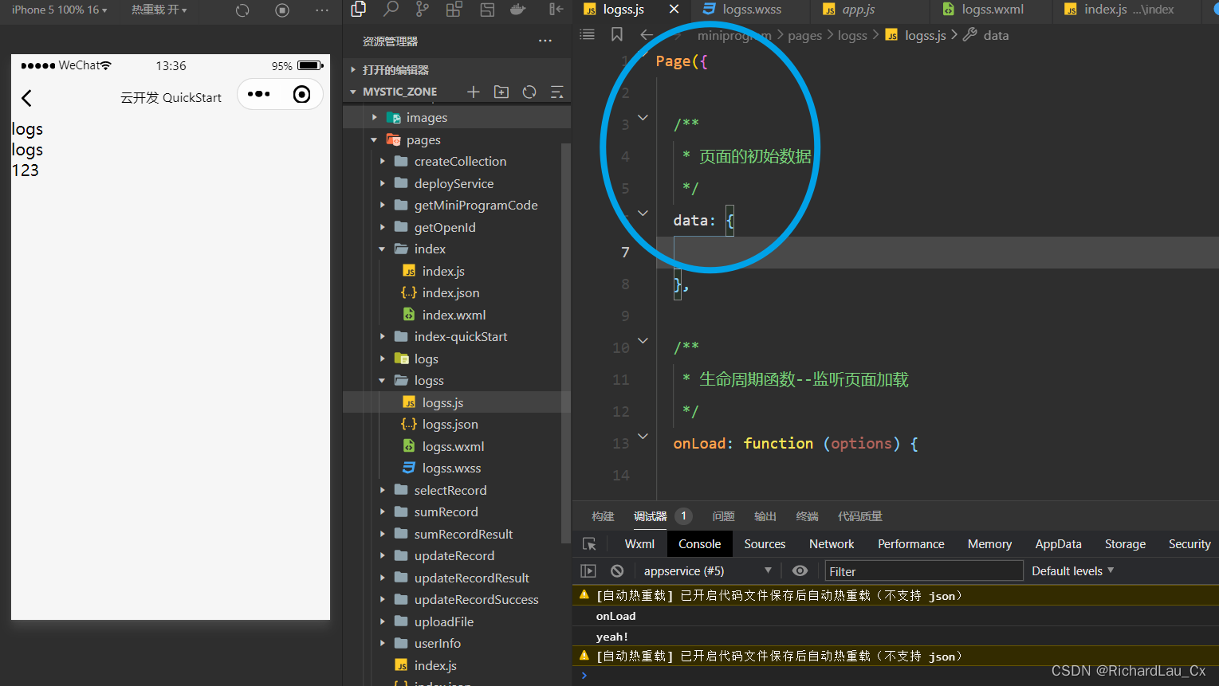This screenshot has height=686, width=1219.
Task: Open the Extensions blocks icon
Action: click(454, 10)
